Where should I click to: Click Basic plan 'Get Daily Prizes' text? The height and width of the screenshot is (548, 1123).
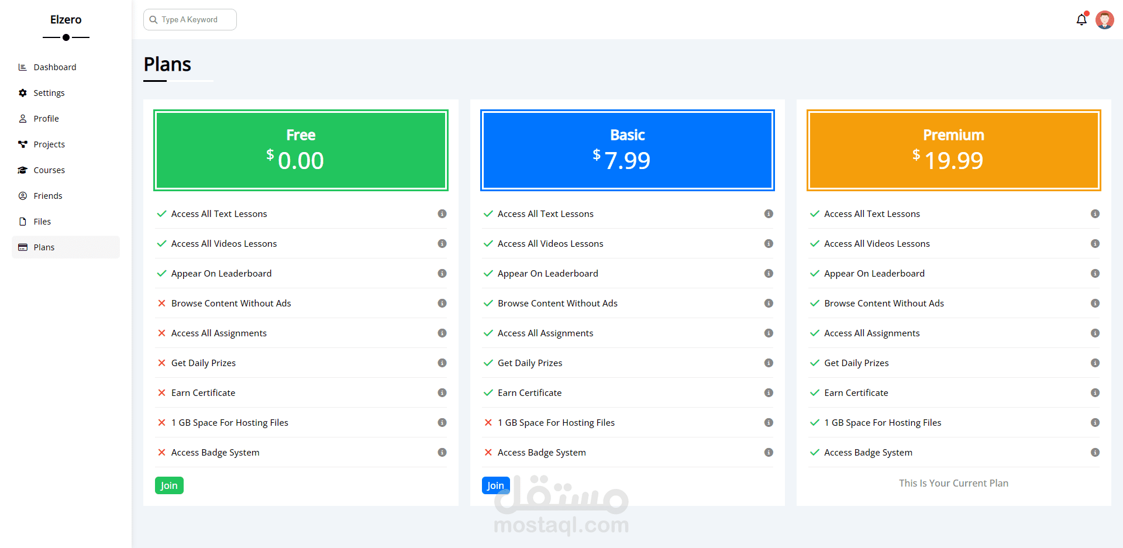[x=530, y=363]
